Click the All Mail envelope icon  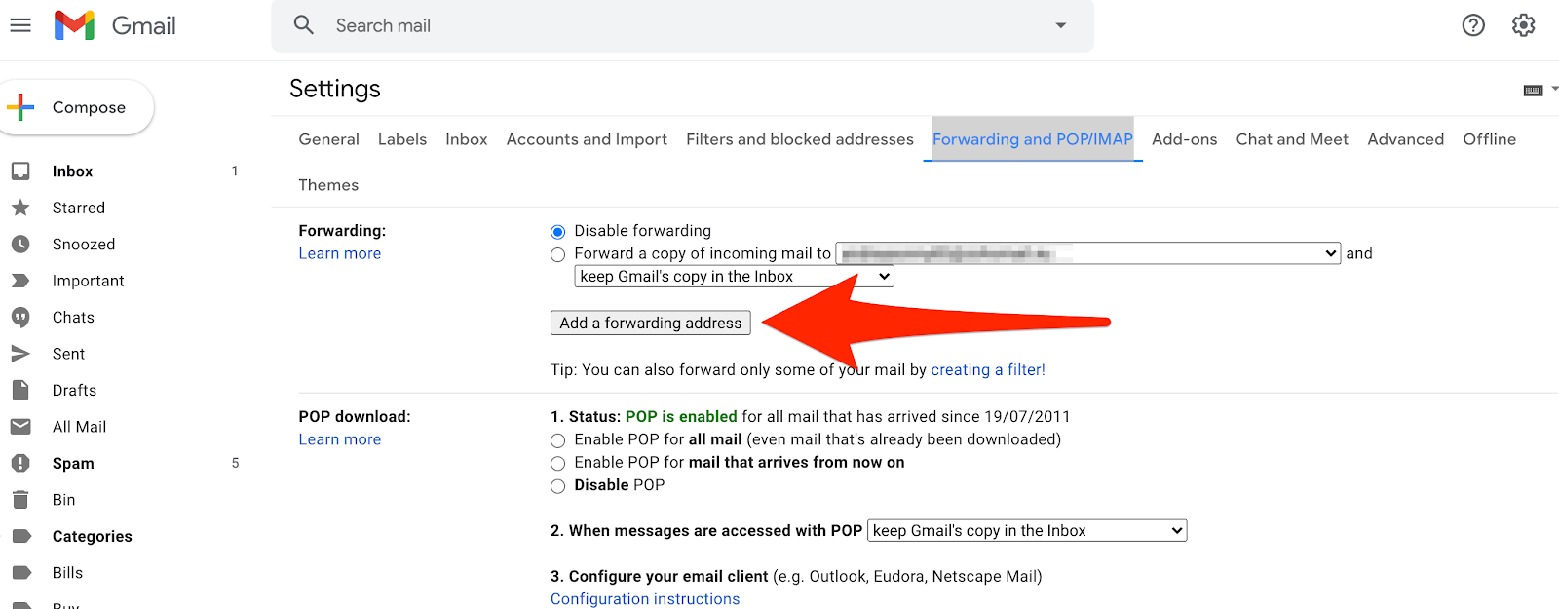(x=20, y=427)
